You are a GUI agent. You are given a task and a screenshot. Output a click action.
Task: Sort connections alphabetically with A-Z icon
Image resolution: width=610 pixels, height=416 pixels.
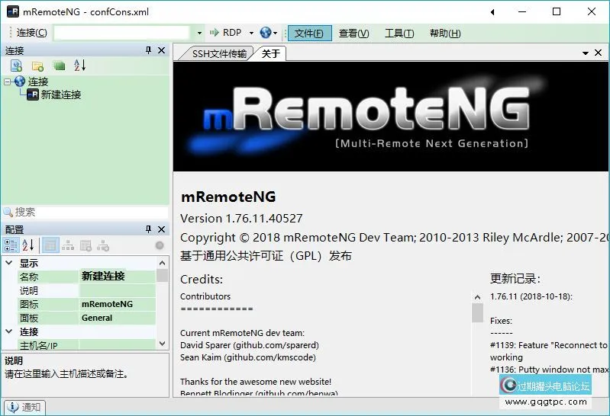(x=80, y=66)
